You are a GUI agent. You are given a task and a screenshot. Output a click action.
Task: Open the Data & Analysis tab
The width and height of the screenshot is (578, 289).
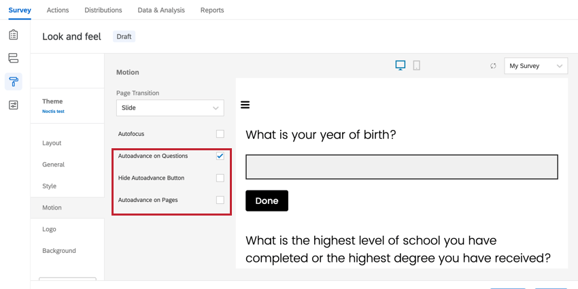click(x=161, y=10)
